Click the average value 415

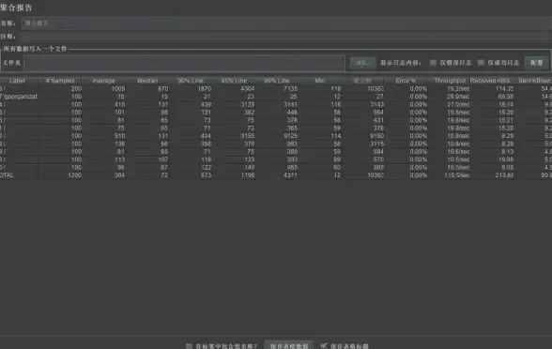[x=120, y=104]
